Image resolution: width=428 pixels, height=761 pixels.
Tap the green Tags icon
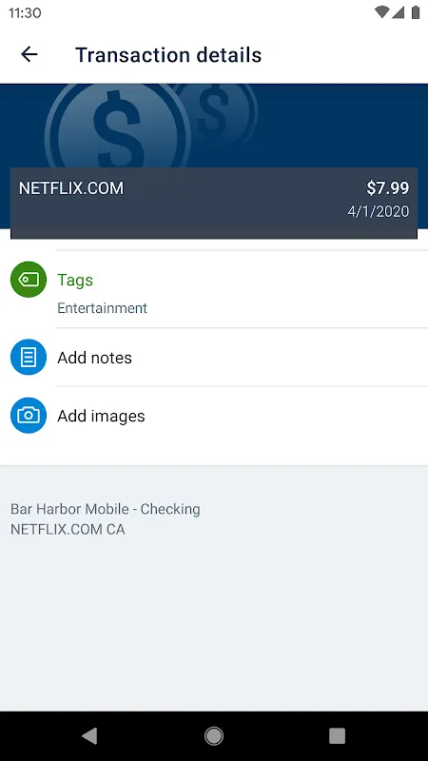tap(29, 280)
